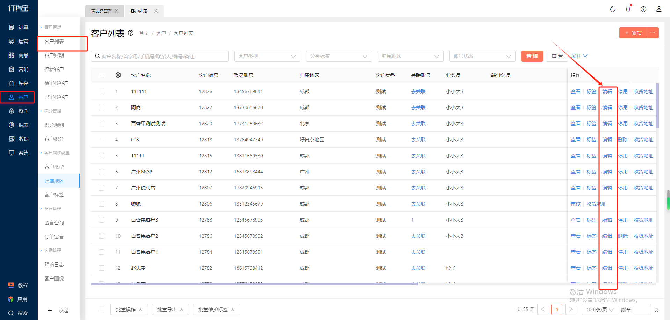
Task: Open the 客户类型 filter dropdown
Action: [267, 56]
